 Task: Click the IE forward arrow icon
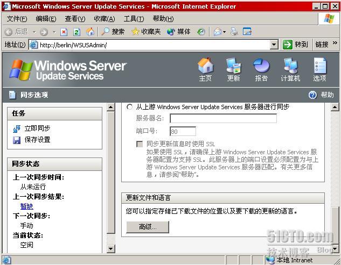point(44,32)
